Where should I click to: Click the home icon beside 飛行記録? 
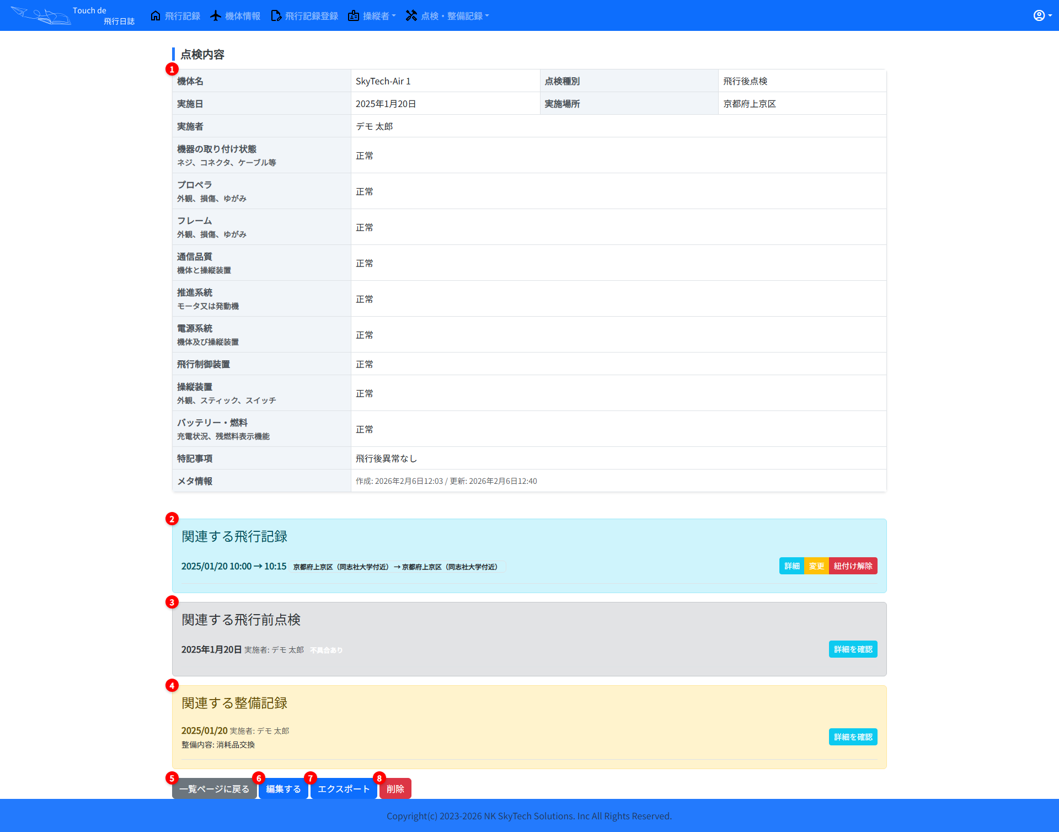[156, 15]
